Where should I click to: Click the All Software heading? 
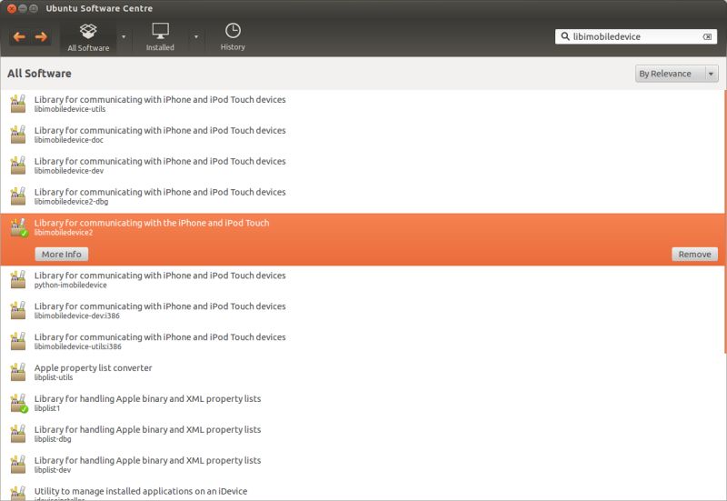tap(39, 74)
